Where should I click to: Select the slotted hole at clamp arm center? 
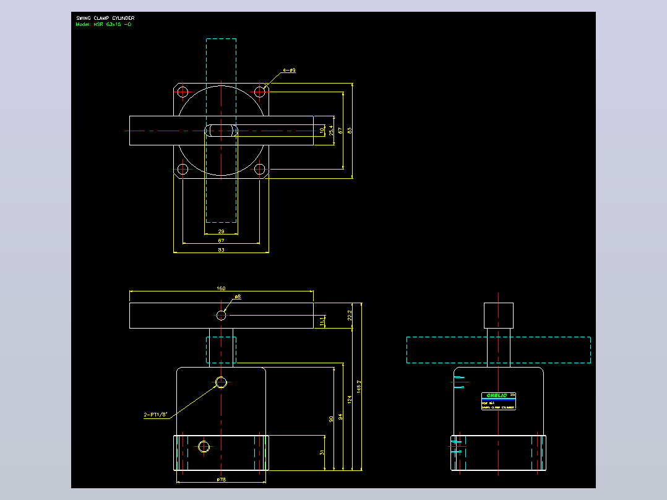point(222,131)
